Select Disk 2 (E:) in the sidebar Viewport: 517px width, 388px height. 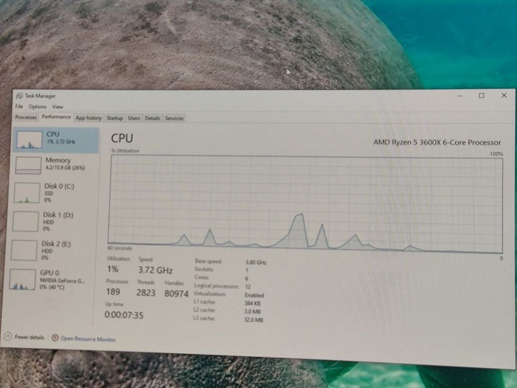53,250
